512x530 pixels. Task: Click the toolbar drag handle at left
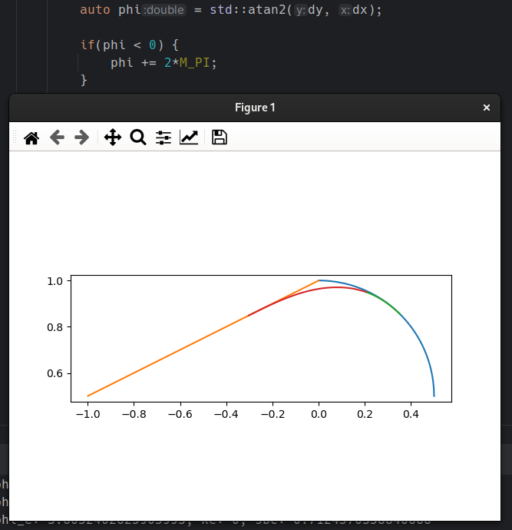(15, 137)
